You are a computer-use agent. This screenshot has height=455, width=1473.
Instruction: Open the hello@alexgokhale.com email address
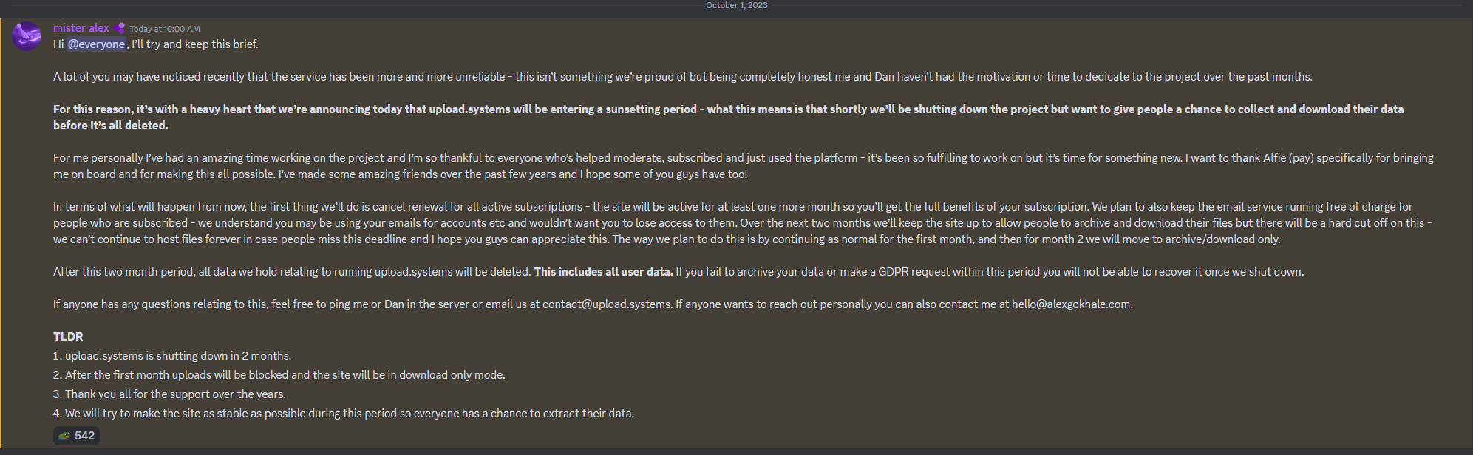coord(1071,304)
